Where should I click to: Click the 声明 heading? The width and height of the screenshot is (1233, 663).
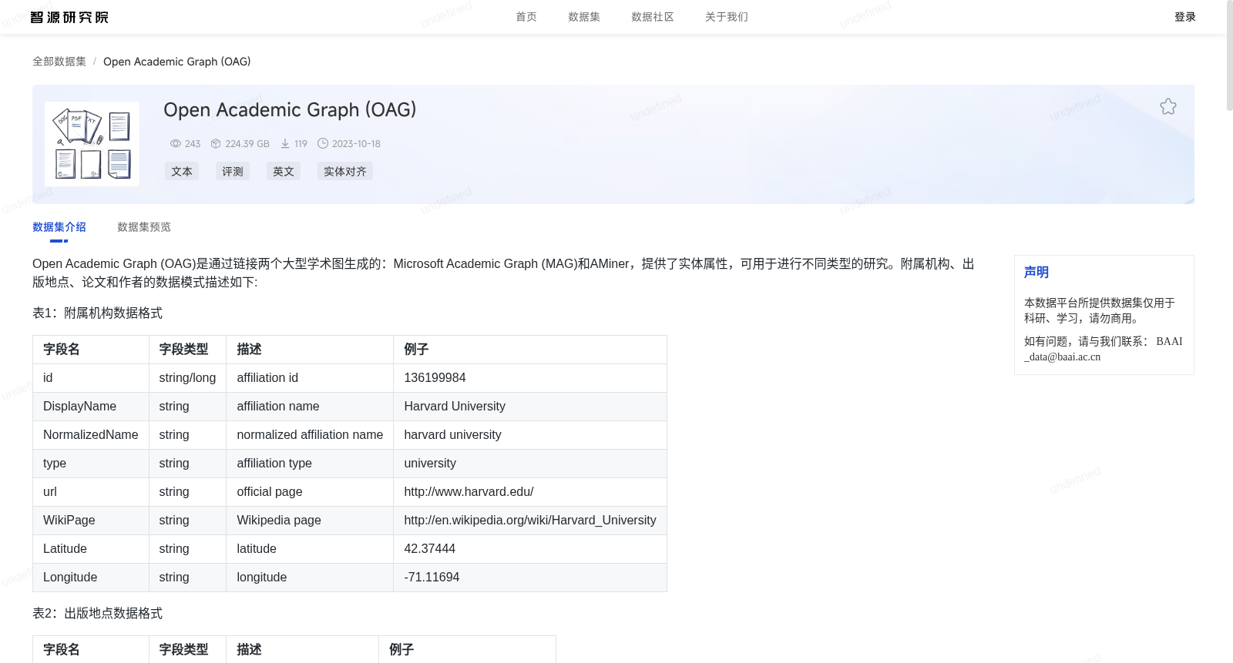(x=1036, y=273)
